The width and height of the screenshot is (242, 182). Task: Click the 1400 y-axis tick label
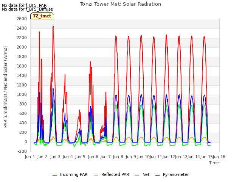pos(22,76)
